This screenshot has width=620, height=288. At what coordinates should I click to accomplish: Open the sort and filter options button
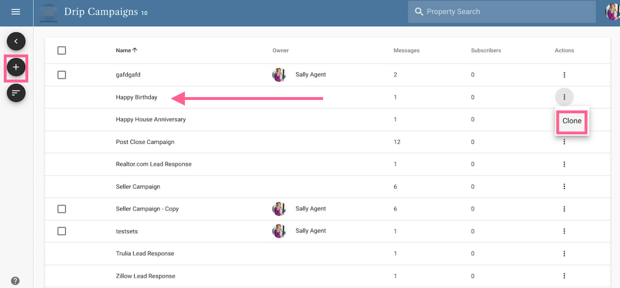point(16,92)
